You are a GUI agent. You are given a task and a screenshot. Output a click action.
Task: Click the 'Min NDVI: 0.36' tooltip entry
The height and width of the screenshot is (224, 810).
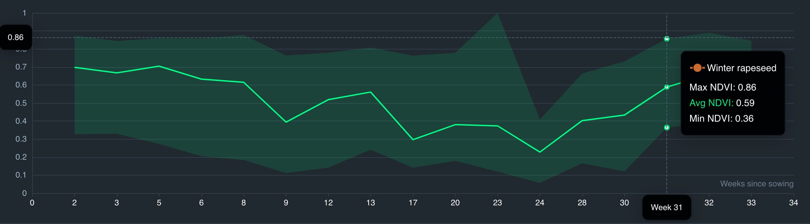(721, 119)
